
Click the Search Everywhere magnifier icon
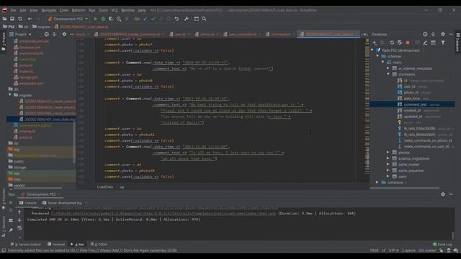click(204, 19)
